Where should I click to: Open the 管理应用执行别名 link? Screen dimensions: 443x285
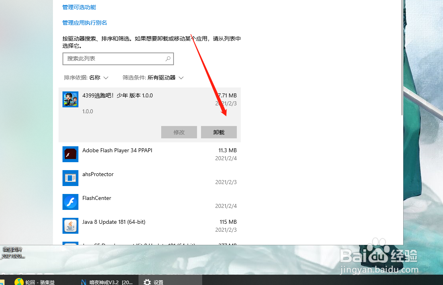click(84, 23)
